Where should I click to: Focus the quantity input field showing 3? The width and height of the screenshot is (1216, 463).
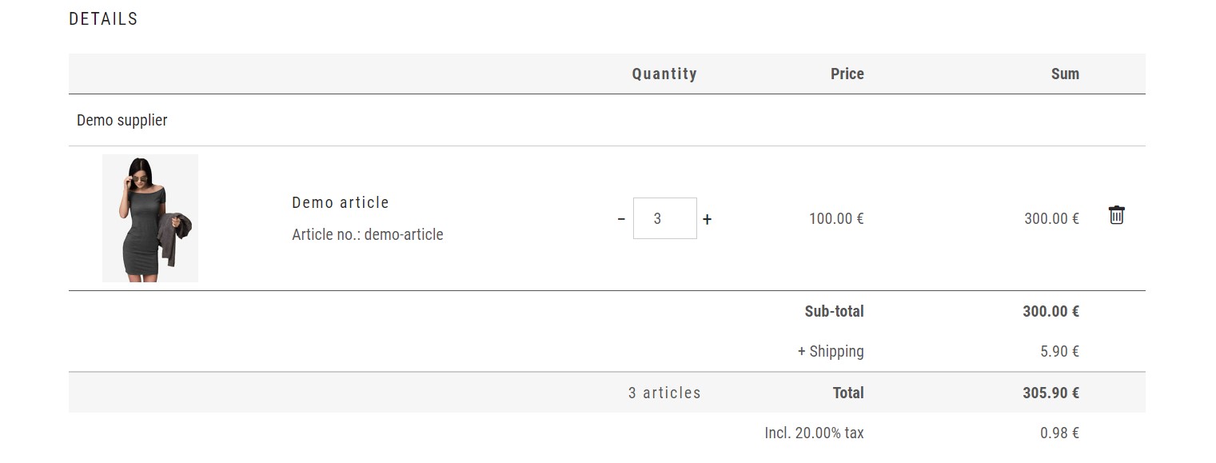coord(664,218)
